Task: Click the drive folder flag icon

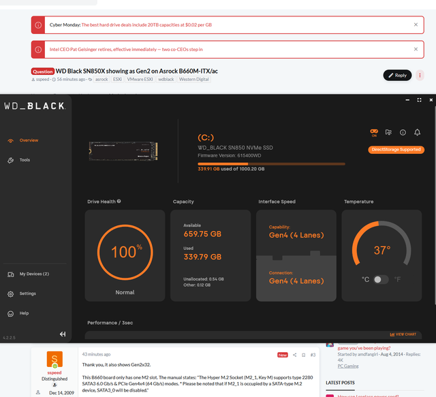Action: 388,132
